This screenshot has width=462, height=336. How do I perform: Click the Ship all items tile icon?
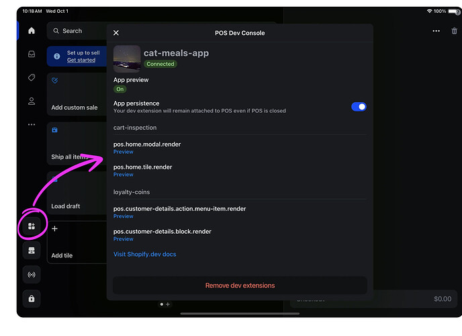coord(54,130)
